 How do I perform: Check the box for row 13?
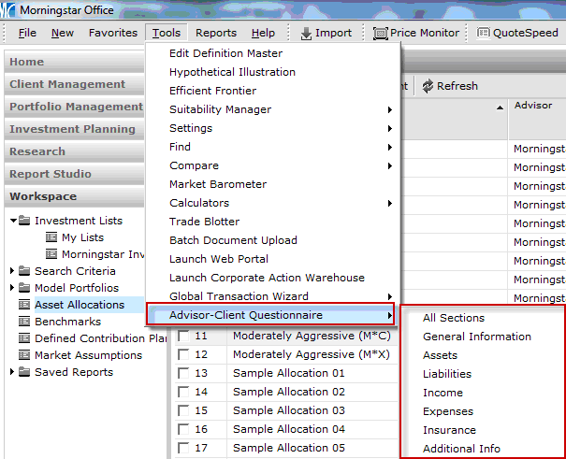click(x=182, y=373)
